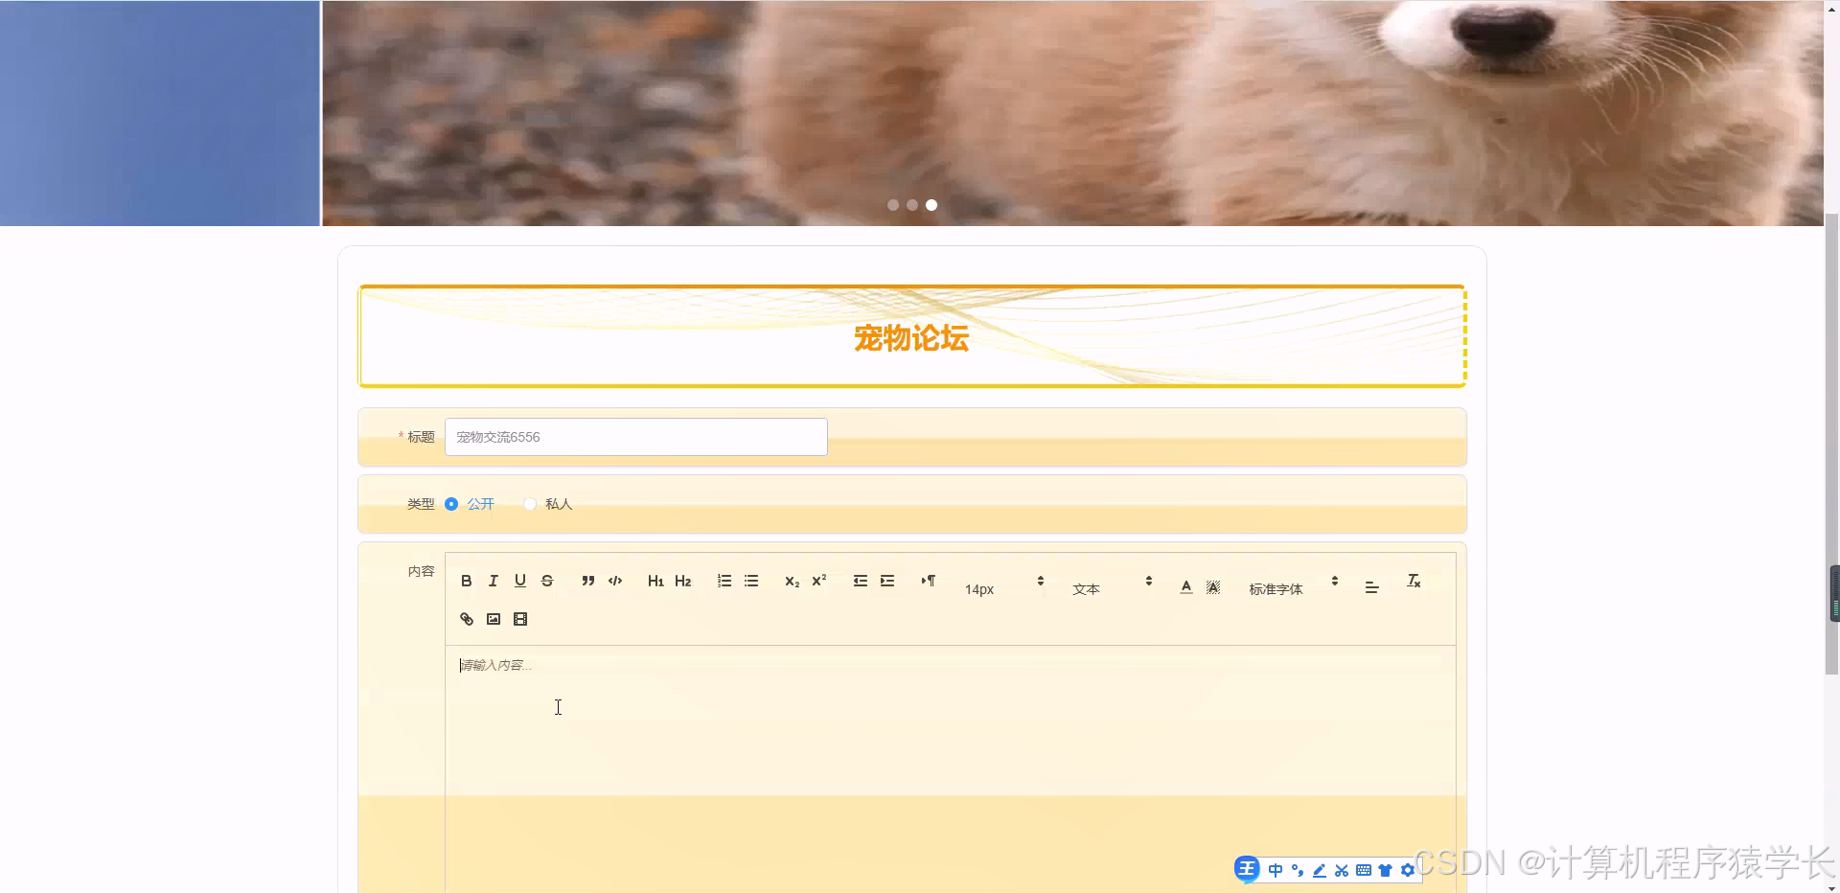The width and height of the screenshot is (1840, 893).
Task: Select the 公开 radio option
Action: tap(470, 504)
